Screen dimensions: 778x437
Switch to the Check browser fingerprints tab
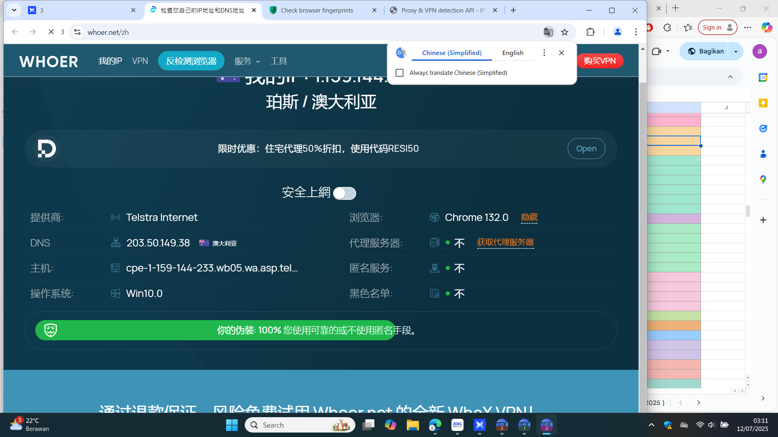[x=323, y=10]
